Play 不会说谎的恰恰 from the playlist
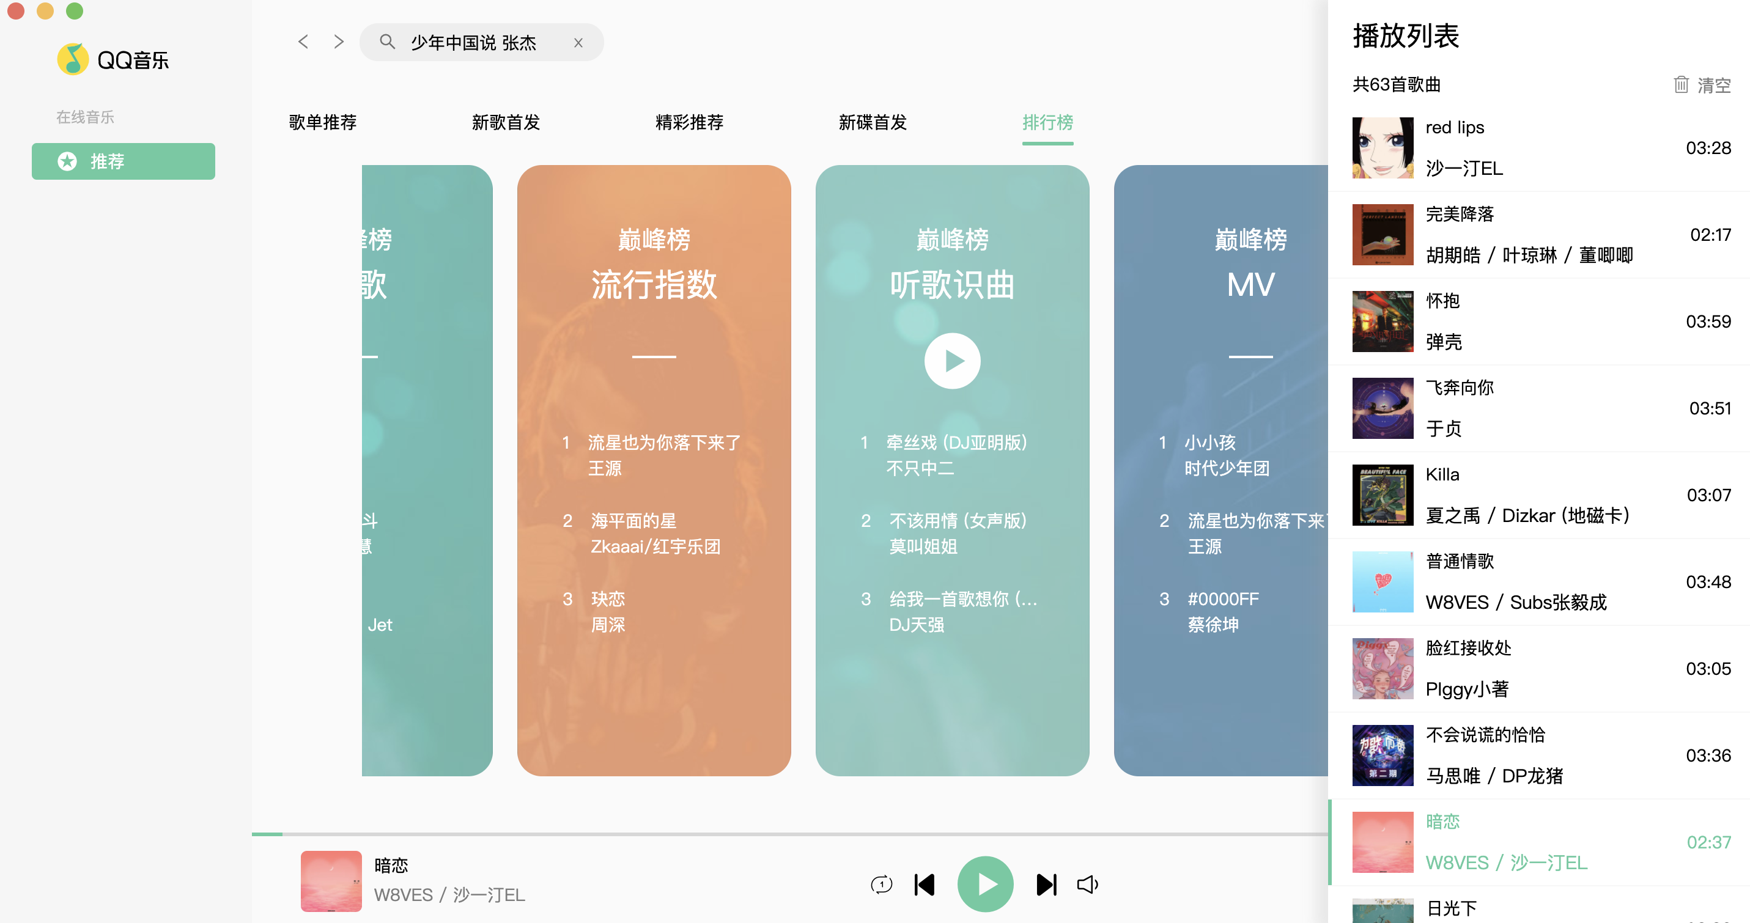Screen dimensions: 1750x923 (1538, 756)
